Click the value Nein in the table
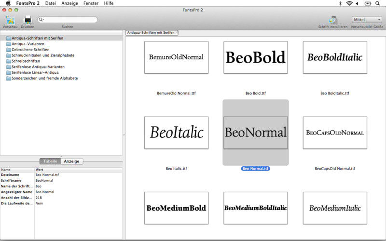Image resolution: width=386 pixels, height=241 pixels. point(39,203)
